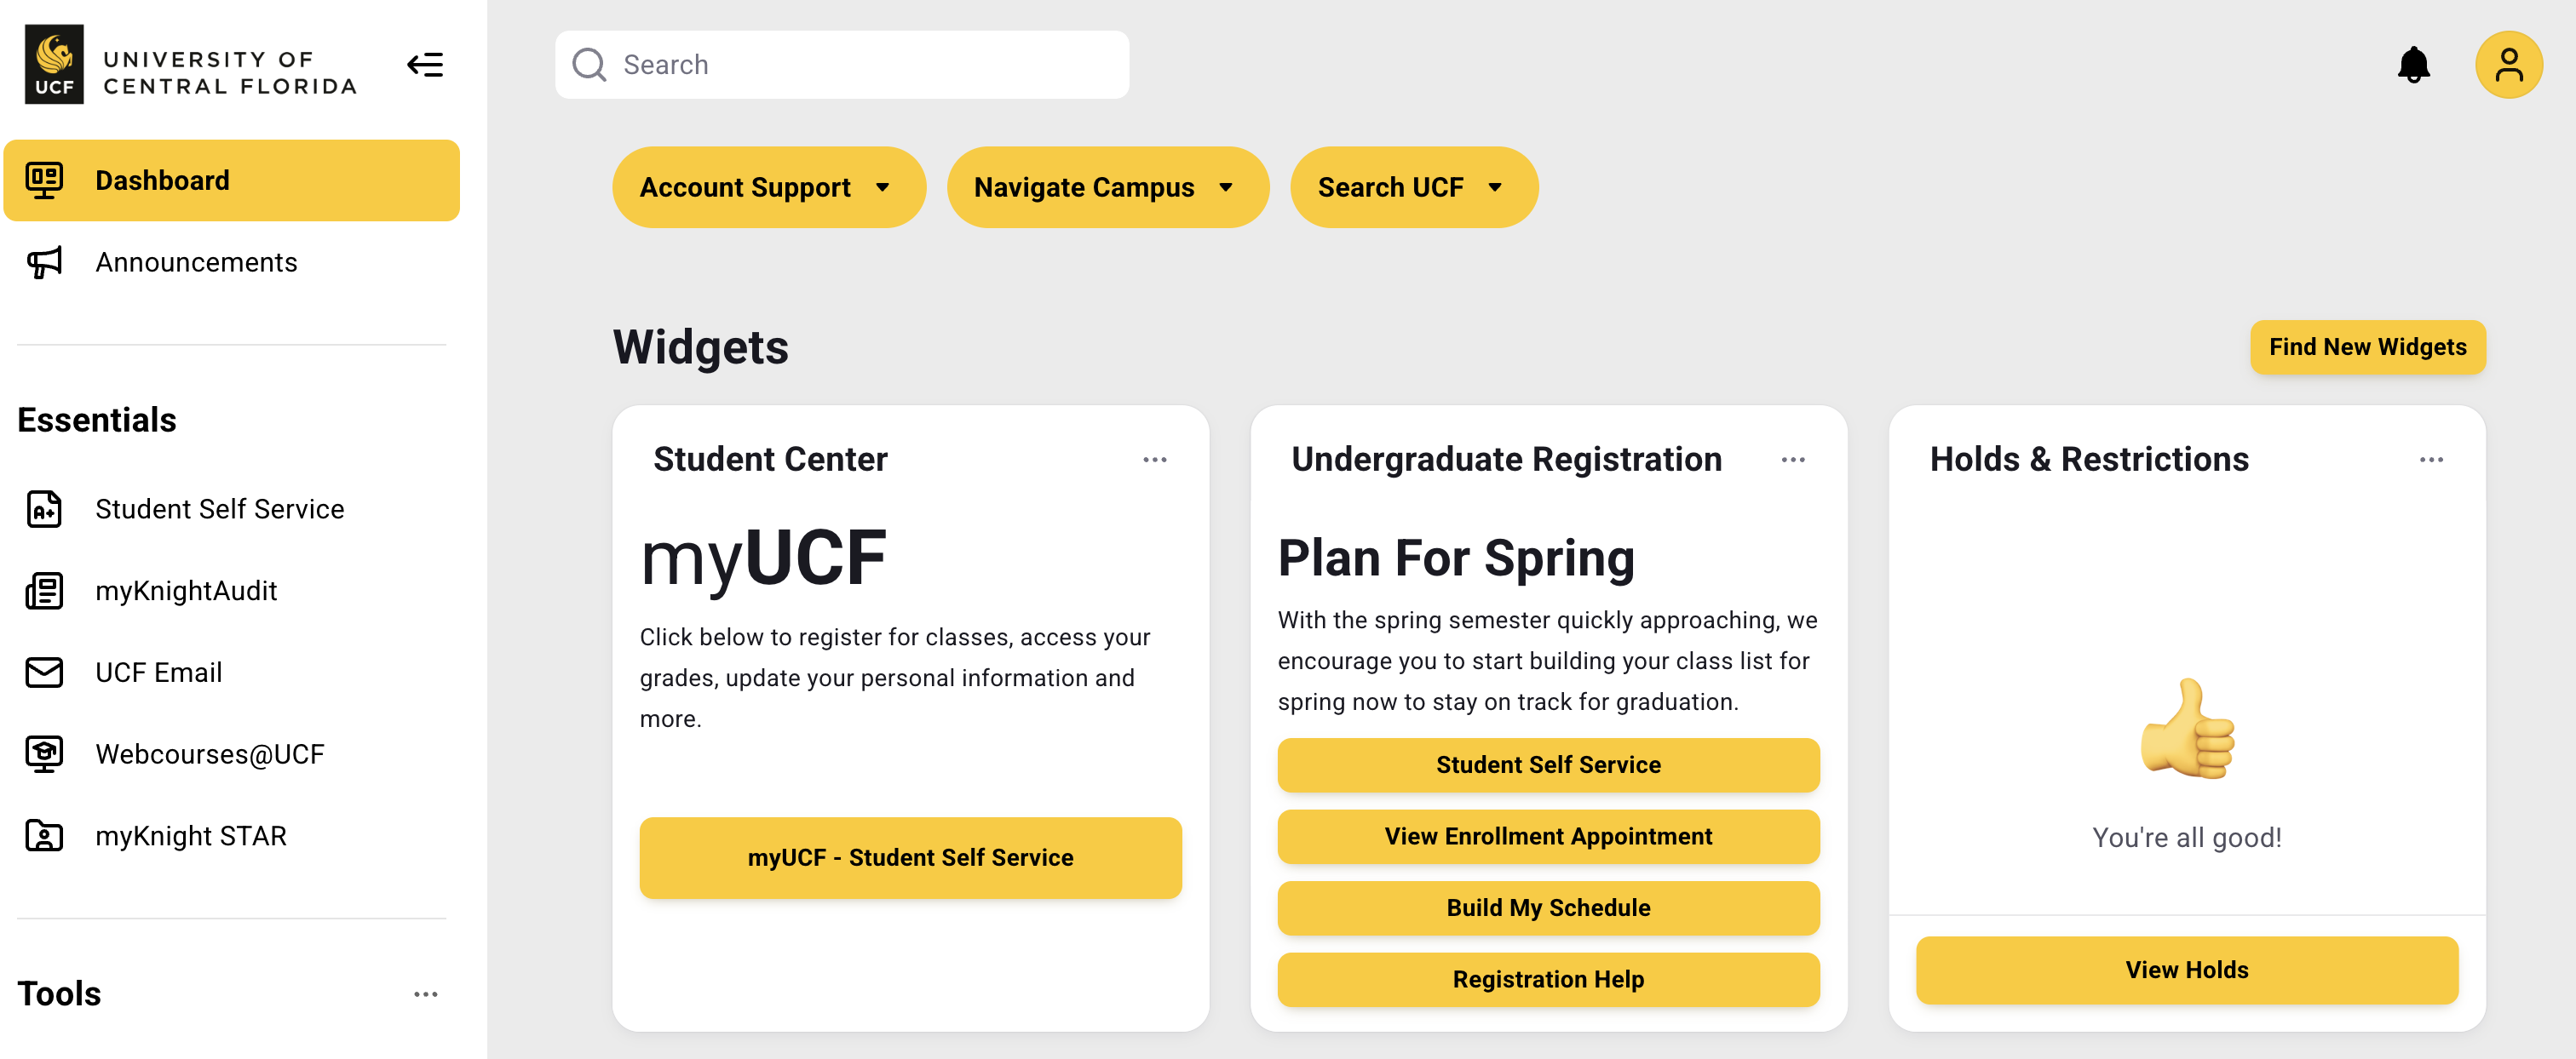Click the Announcements megaphone icon
2576x1059 pixels.
coord(44,261)
